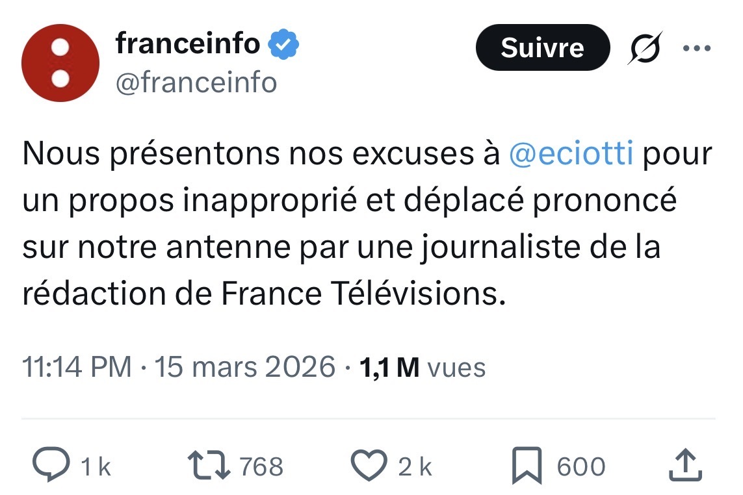Click the share upload arrow icon
The image size is (743, 495).
[x=684, y=466]
